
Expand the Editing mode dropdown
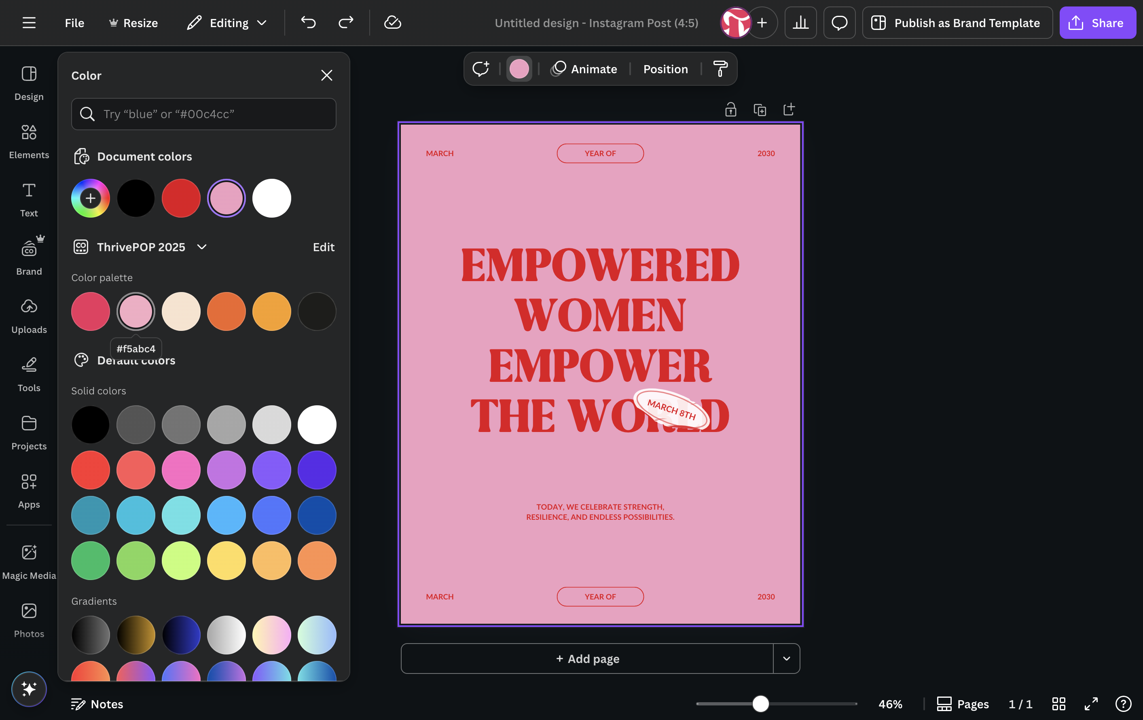click(227, 23)
